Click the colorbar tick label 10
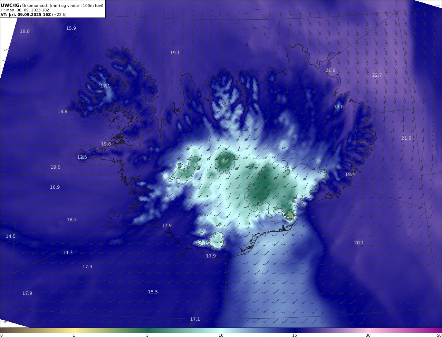This screenshot has width=442, height=338. pos(221,335)
